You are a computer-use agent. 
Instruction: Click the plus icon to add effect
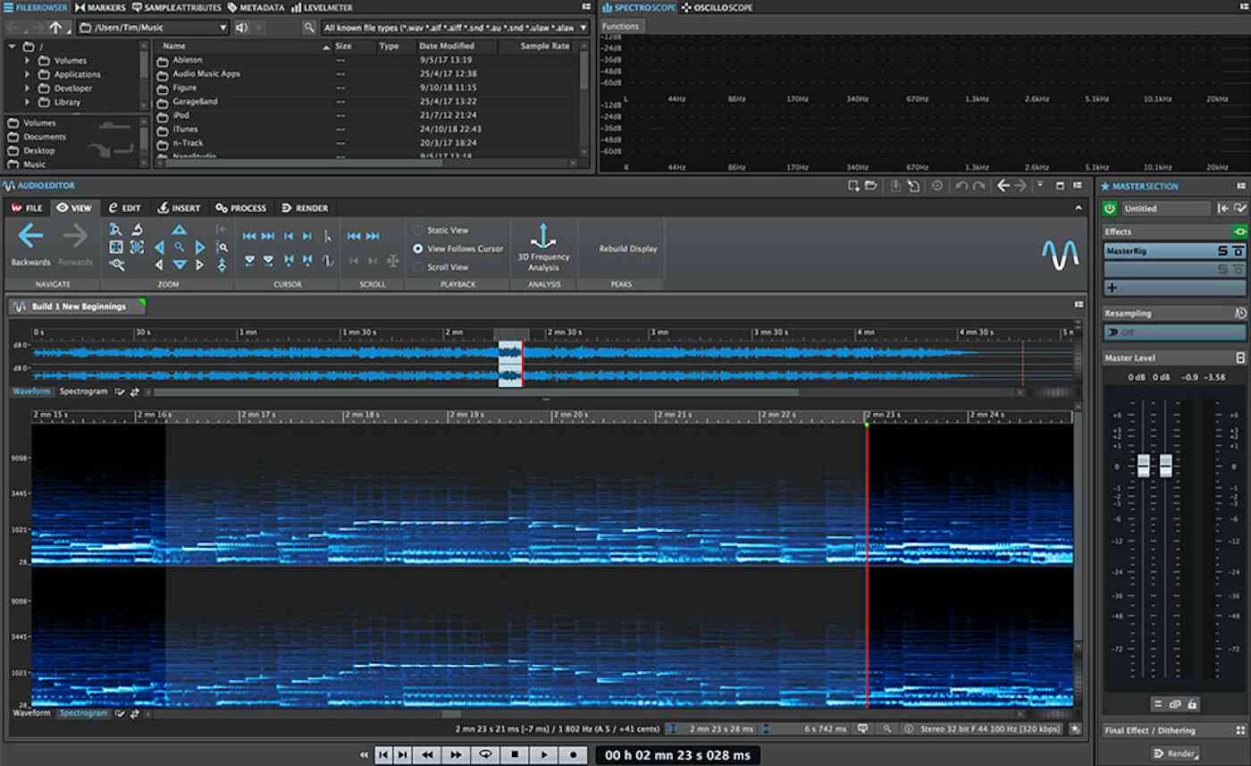click(1112, 287)
